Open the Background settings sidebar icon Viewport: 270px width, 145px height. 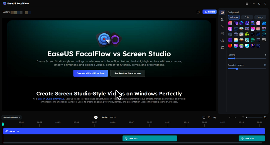(x=222, y=12)
